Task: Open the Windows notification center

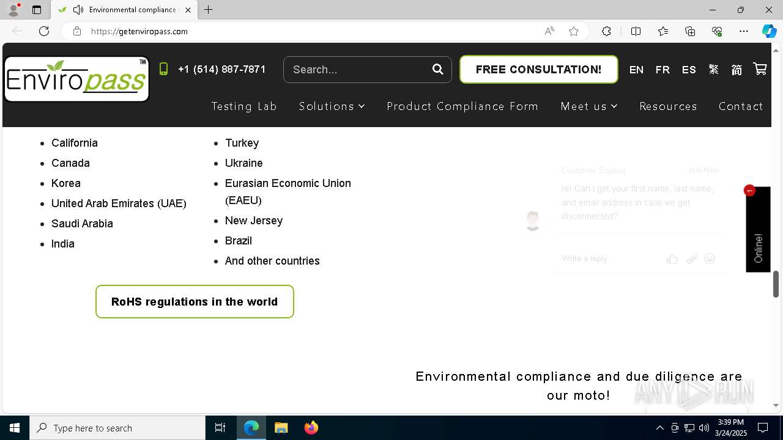Action: (x=763, y=428)
